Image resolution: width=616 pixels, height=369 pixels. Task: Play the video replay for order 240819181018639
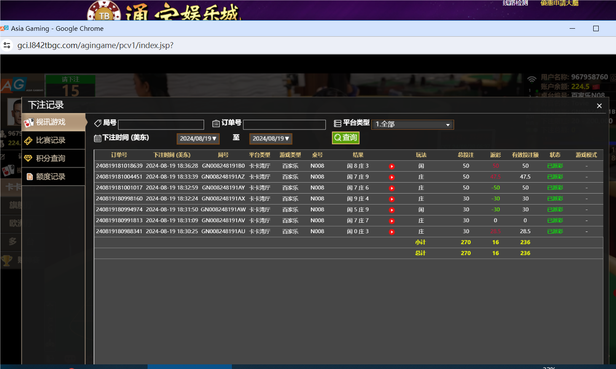pyautogui.click(x=392, y=166)
